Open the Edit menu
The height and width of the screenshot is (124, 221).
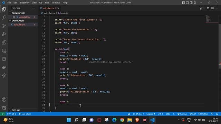[x=15, y=3]
